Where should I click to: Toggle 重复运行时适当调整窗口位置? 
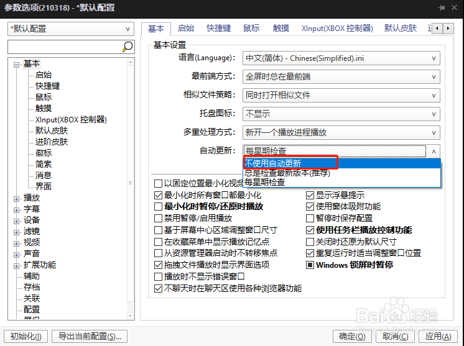coord(310,253)
